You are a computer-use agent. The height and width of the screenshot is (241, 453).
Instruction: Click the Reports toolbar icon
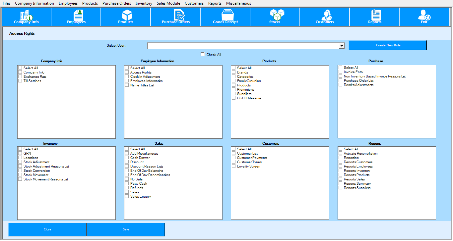(x=374, y=16)
